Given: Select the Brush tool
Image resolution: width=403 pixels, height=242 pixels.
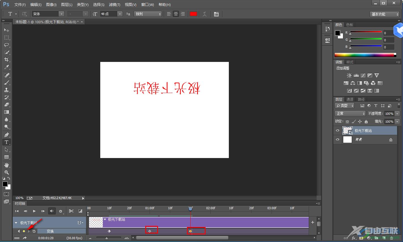Looking at the screenshot, I should (7, 83).
